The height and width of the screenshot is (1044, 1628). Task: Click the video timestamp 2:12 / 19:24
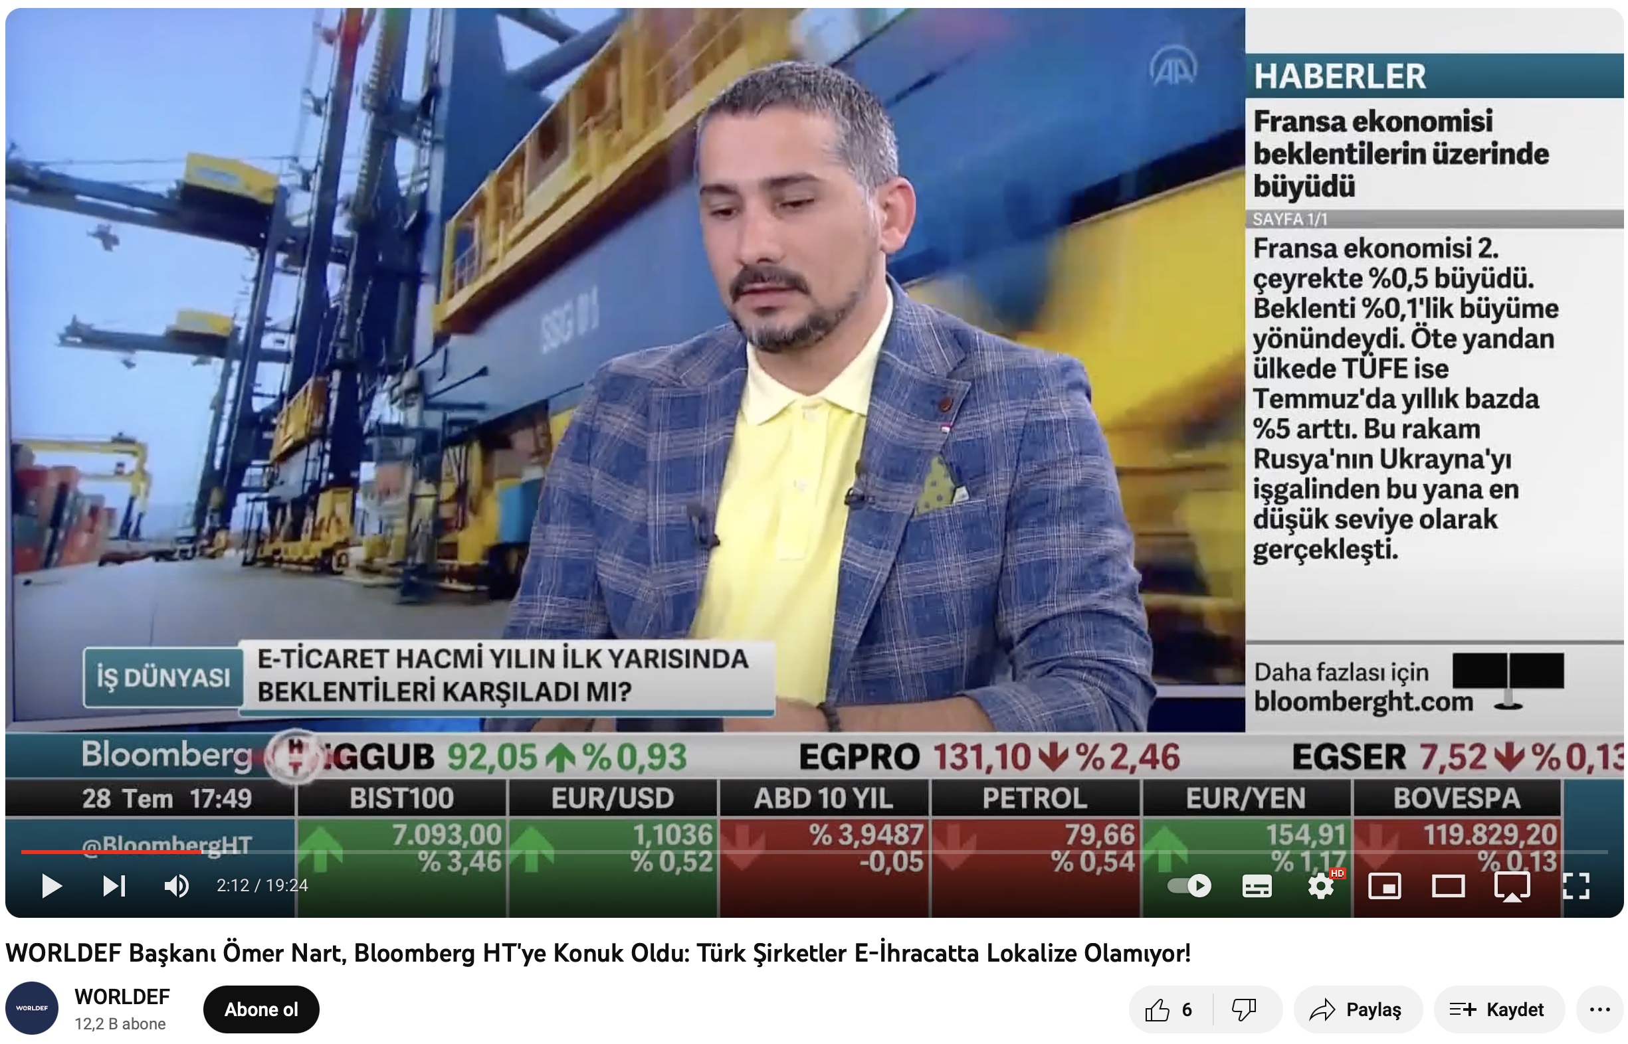point(262,886)
